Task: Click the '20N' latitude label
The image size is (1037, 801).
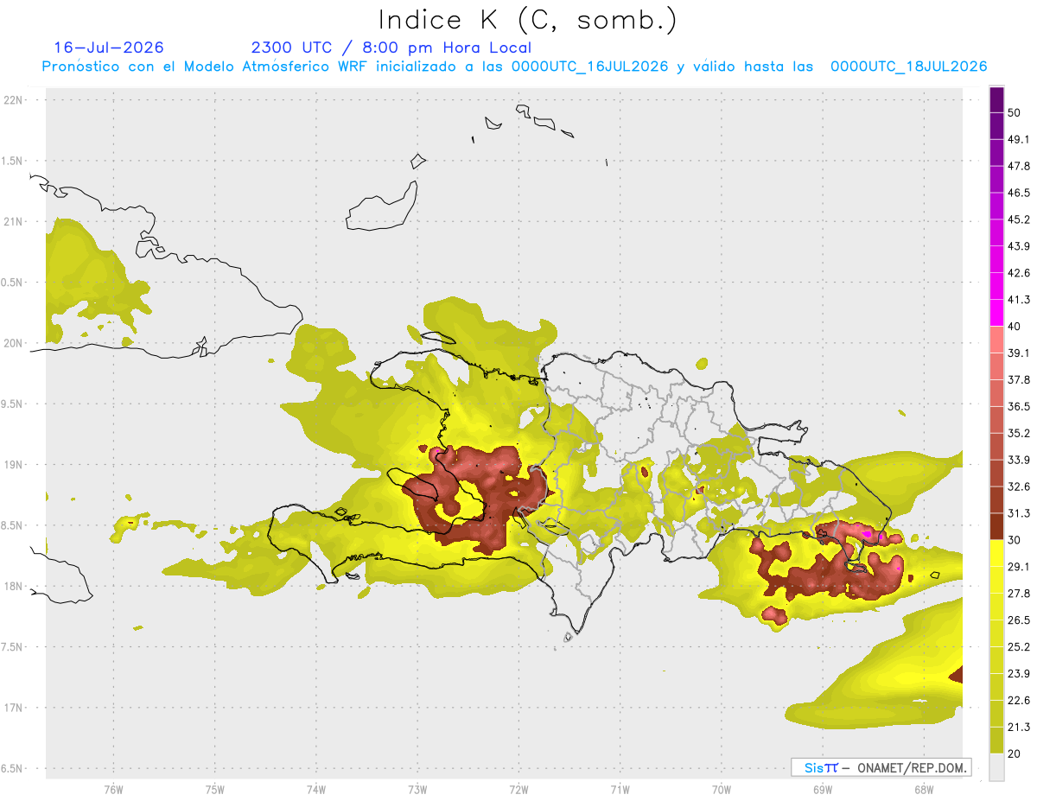Action: [x=14, y=343]
